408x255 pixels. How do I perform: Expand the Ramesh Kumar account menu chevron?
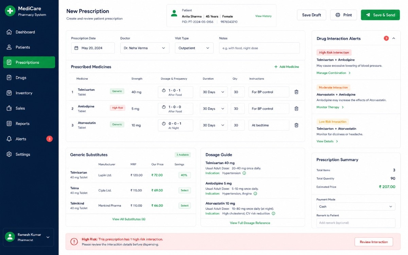coord(48,237)
